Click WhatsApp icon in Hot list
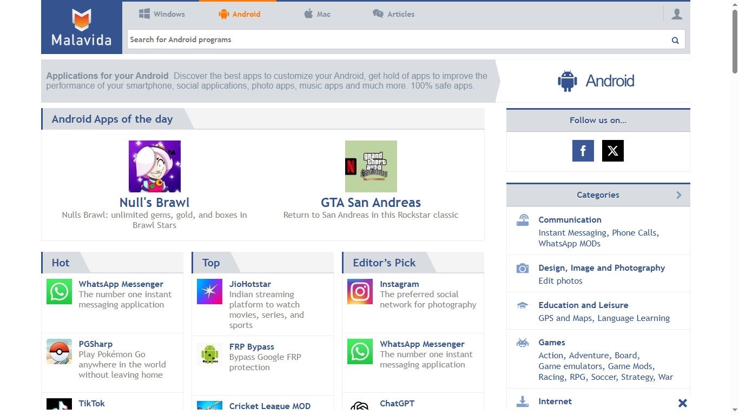The width and height of the screenshot is (739, 415). (59, 292)
